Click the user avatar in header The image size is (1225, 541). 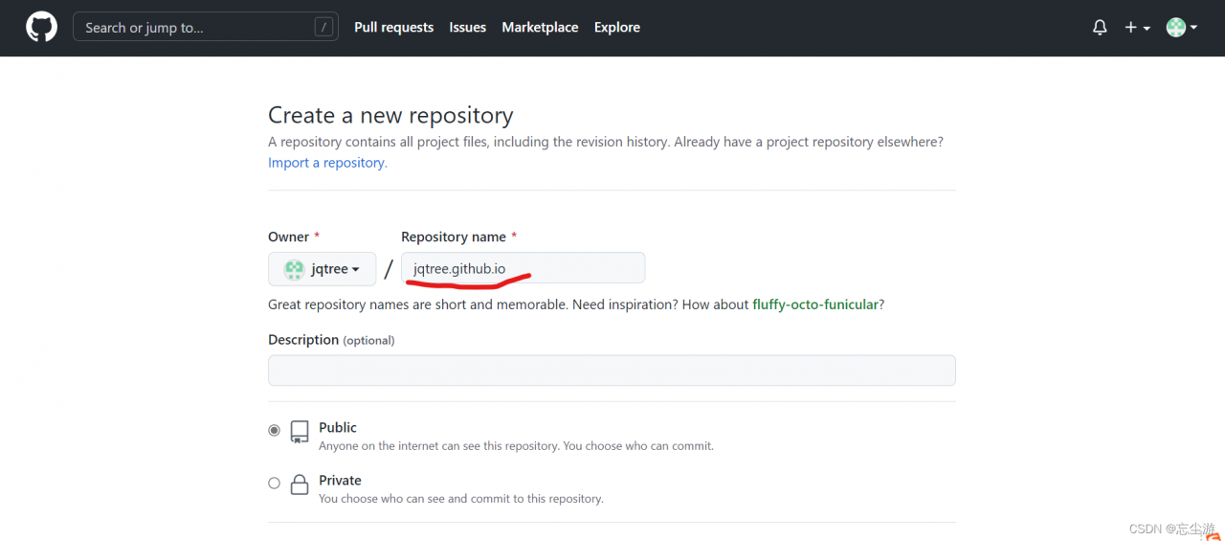[x=1175, y=28]
